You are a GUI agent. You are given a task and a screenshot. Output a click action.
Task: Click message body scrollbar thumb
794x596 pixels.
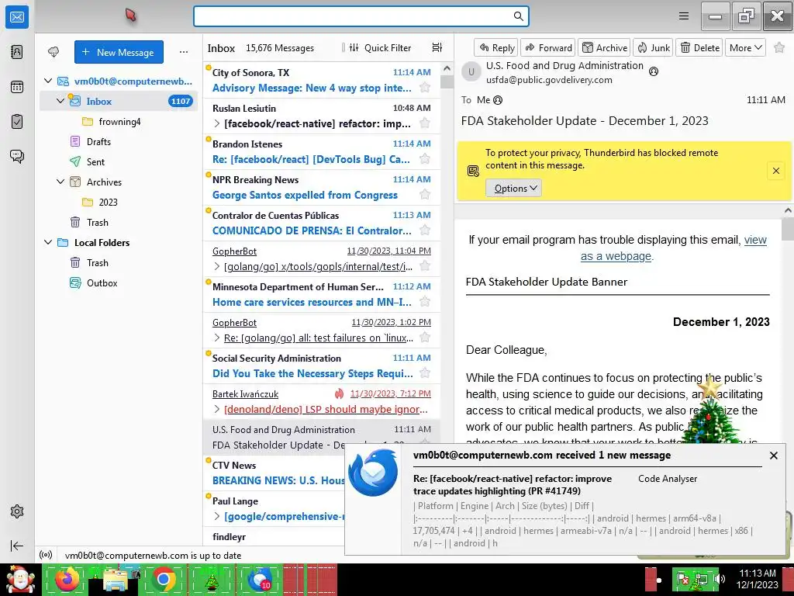(x=788, y=227)
